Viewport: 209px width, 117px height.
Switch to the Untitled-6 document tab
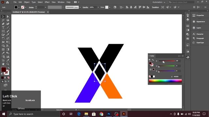pyautogui.click(x=29, y=12)
